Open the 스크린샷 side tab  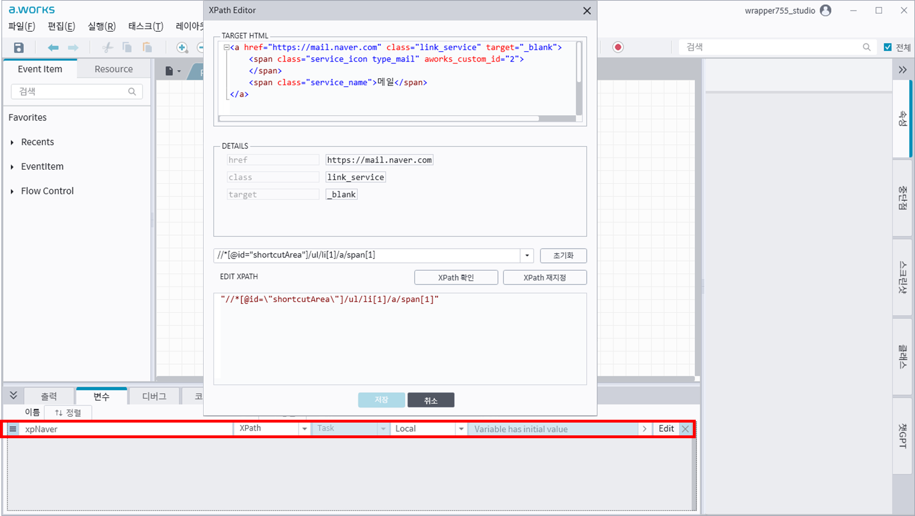click(x=902, y=277)
